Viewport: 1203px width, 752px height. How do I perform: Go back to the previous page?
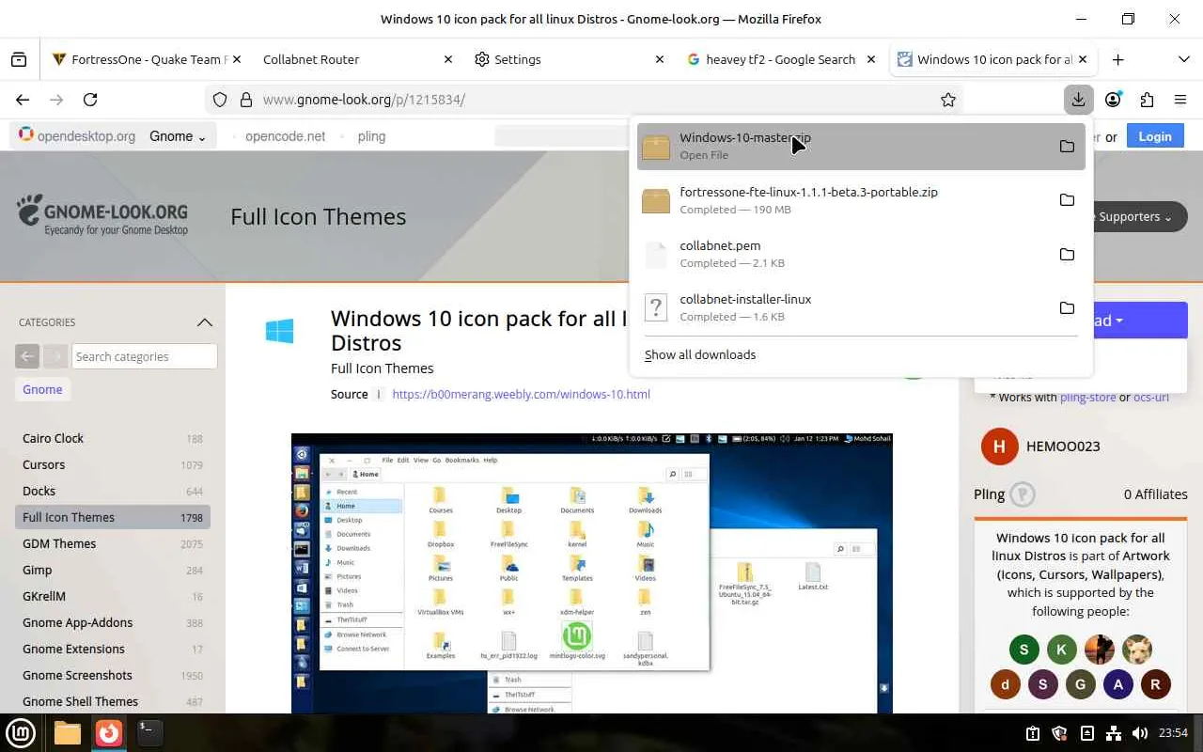pyautogui.click(x=23, y=100)
